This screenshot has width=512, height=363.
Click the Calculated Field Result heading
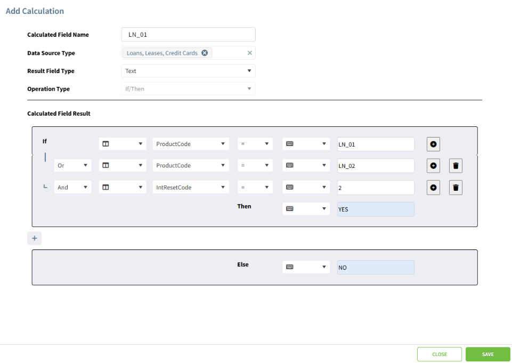click(x=59, y=114)
